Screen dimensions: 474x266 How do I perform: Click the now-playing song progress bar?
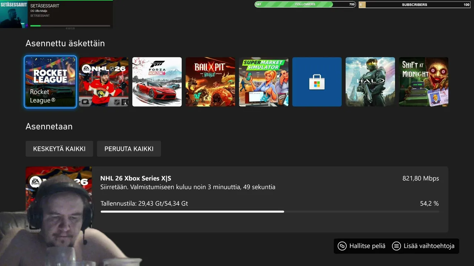(70, 25)
